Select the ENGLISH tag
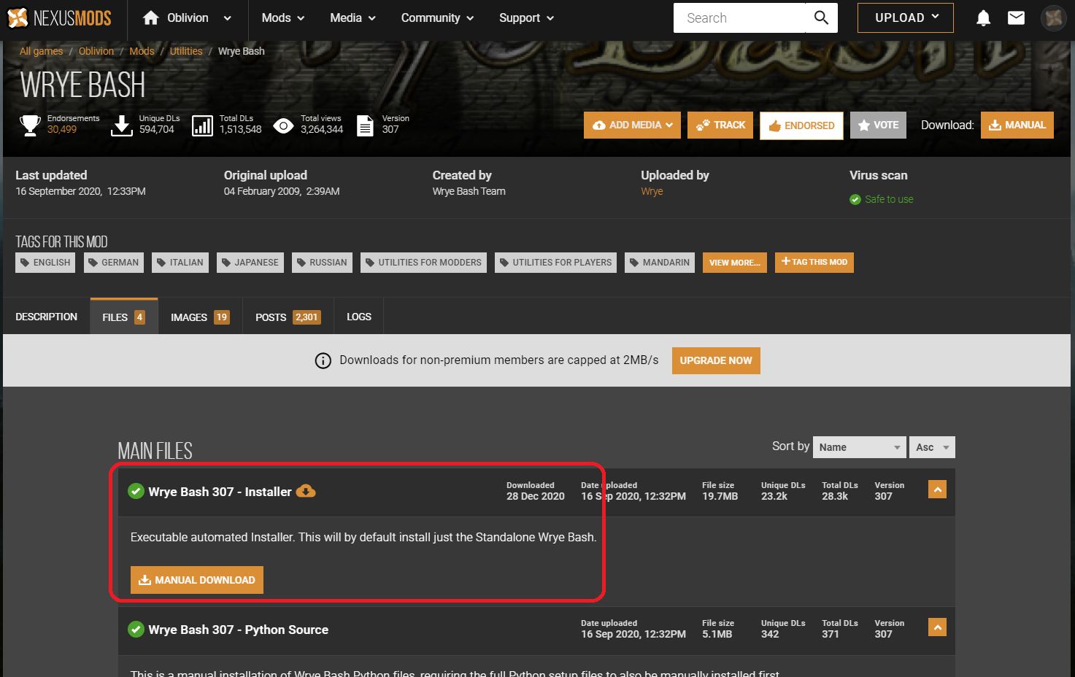1075x677 pixels. [45, 263]
